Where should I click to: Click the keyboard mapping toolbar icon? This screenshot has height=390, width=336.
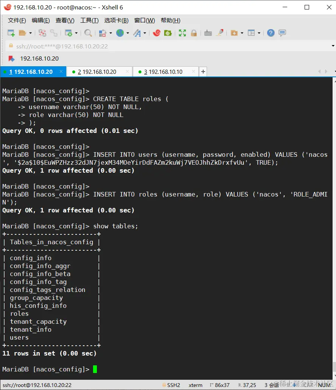[208, 33]
